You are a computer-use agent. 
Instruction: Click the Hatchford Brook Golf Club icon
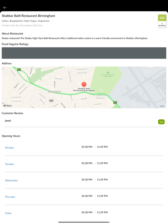click(108, 73)
